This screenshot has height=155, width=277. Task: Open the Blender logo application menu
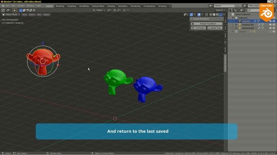(x=3, y=6)
